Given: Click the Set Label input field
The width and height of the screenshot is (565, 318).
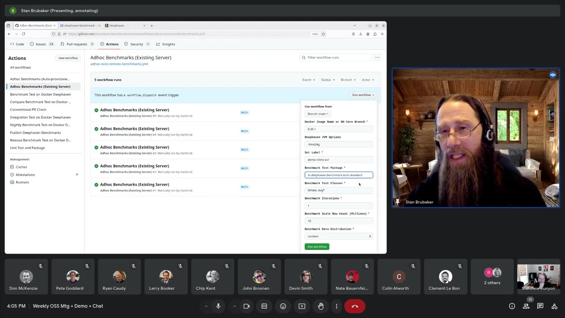Looking at the screenshot, I should click(x=339, y=159).
